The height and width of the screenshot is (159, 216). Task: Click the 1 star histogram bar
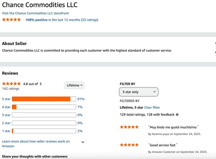tap(44, 131)
